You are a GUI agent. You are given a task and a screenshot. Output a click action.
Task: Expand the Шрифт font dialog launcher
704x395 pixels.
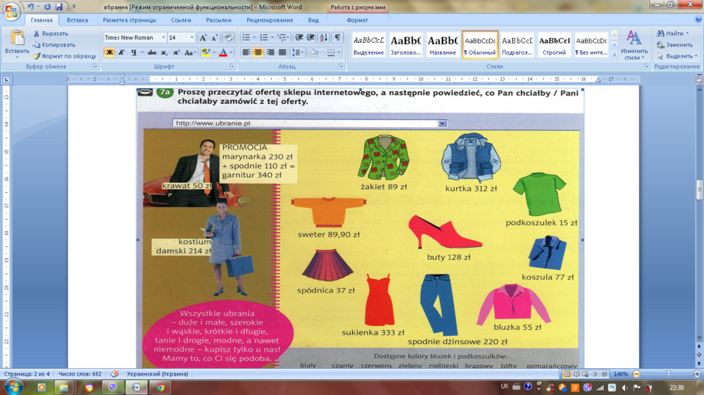pos(231,67)
